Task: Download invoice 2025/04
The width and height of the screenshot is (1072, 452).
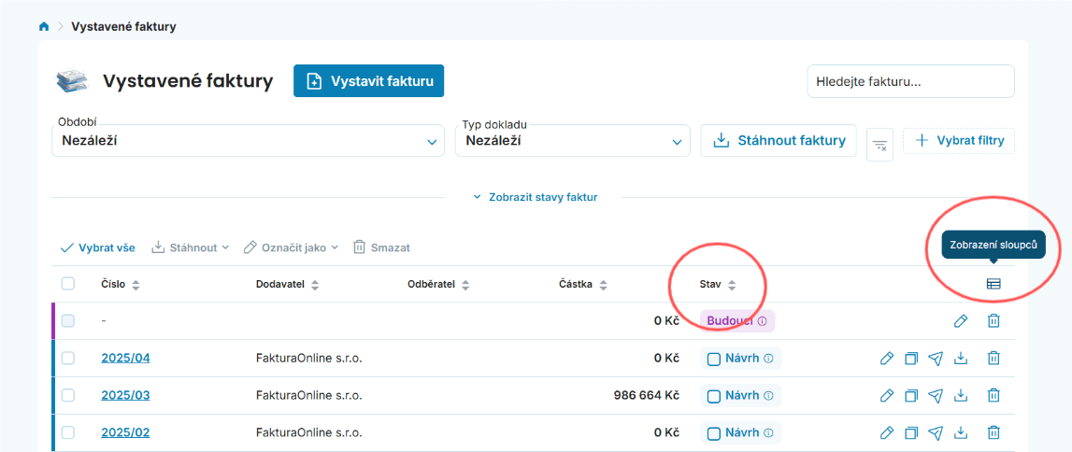Action: coord(961,358)
